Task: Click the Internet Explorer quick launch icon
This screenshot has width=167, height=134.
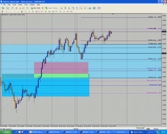Action: [17, 132]
